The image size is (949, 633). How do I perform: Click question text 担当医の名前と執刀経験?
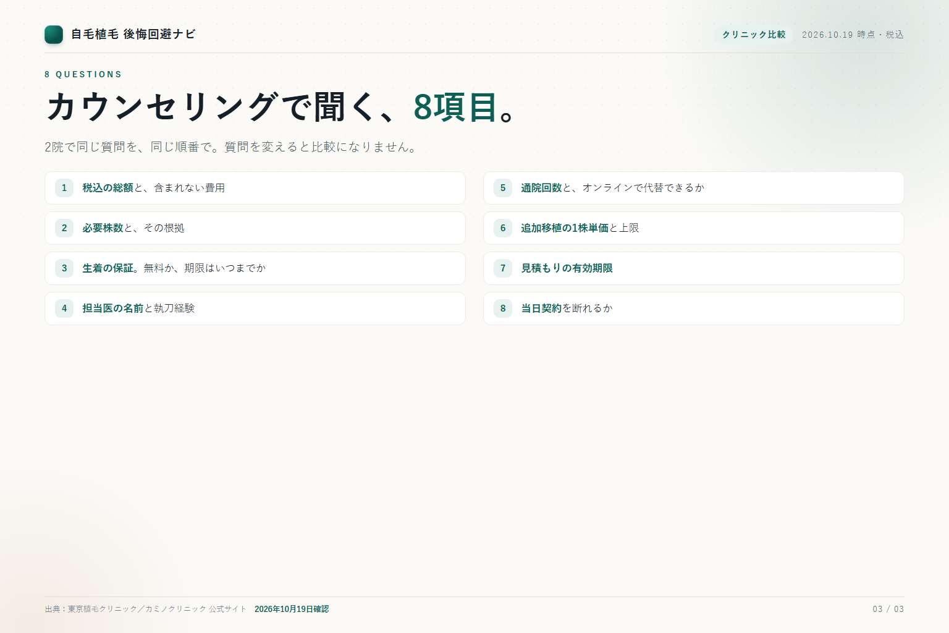pyautogui.click(x=138, y=308)
